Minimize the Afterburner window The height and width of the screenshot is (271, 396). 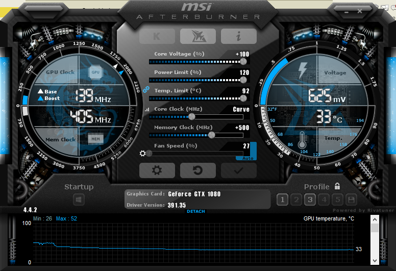[346, 12]
